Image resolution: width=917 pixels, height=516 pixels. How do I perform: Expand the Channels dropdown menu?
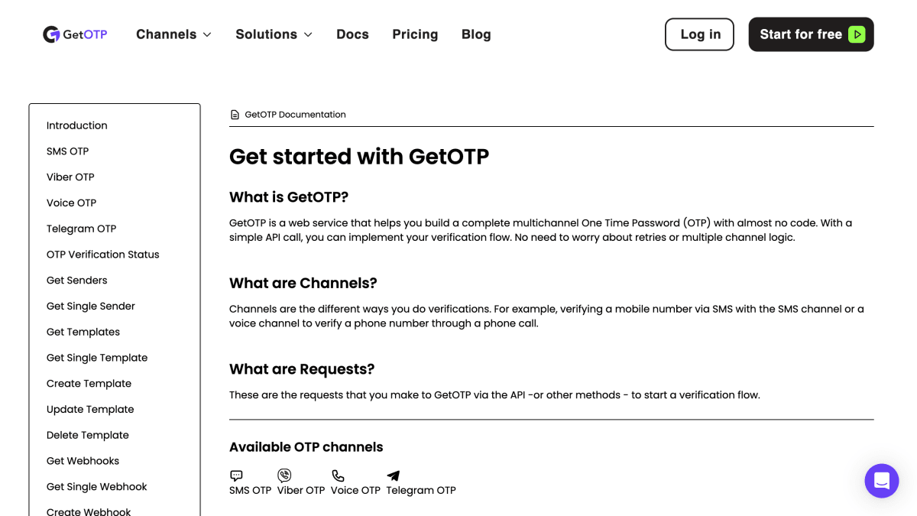tap(173, 34)
